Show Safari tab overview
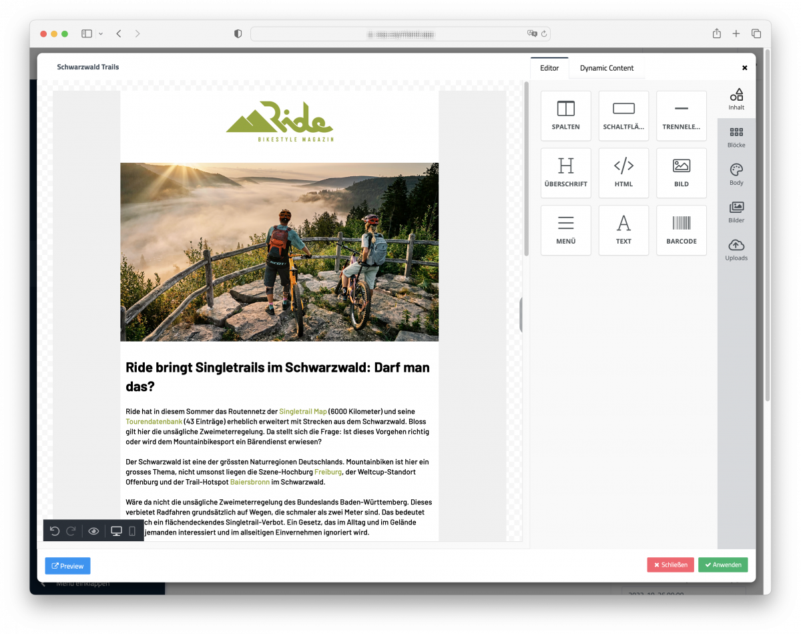This screenshot has height=634, width=801. pyautogui.click(x=756, y=33)
